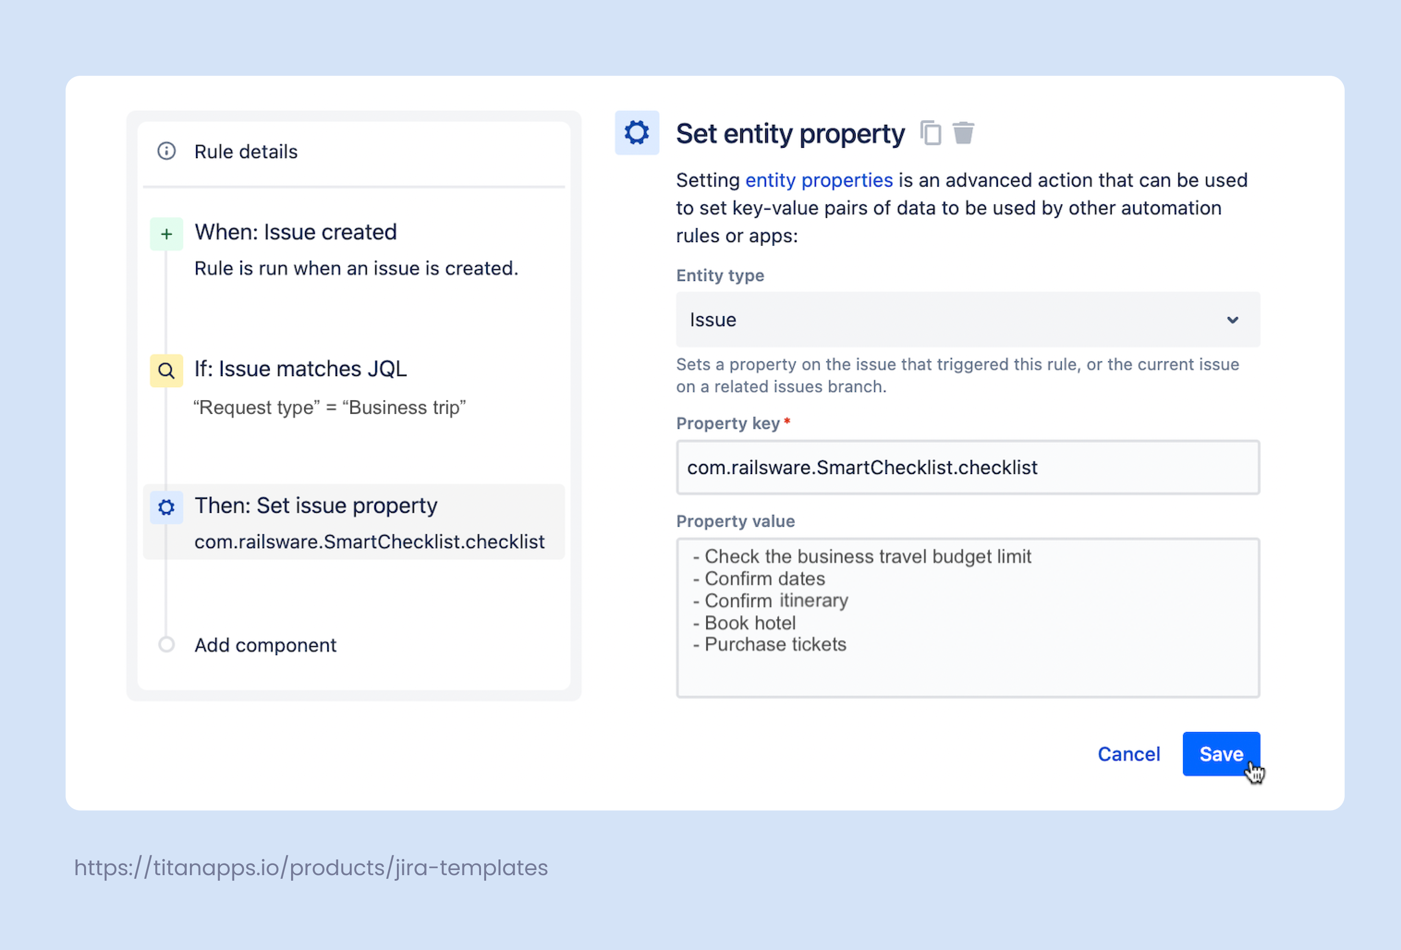Delete the action using the trash icon
Viewport: 1401px width, 950px height.
tap(963, 133)
